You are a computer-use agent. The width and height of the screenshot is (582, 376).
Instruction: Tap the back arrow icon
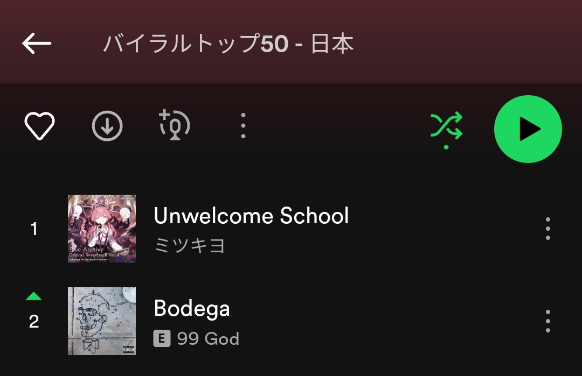[37, 44]
